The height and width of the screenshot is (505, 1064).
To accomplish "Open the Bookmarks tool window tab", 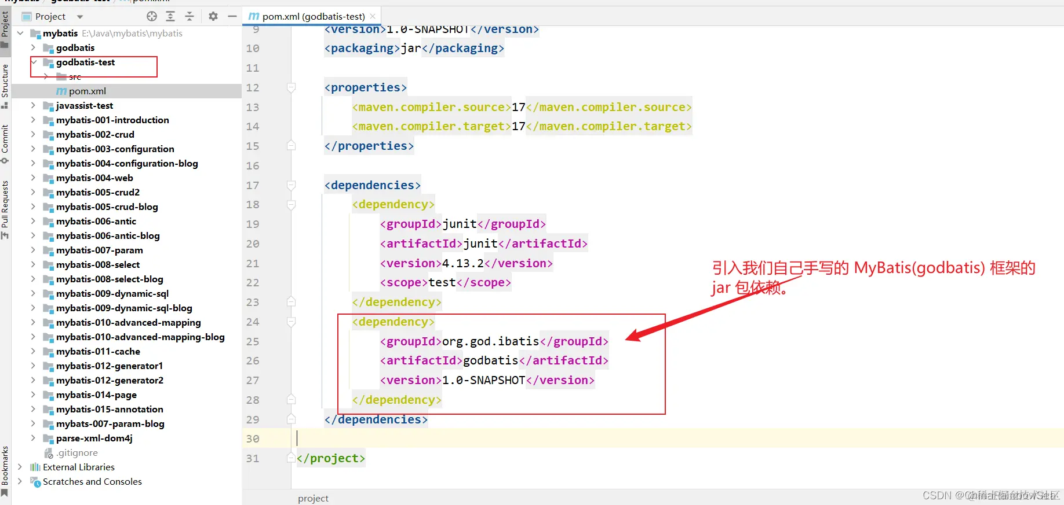I will click(5, 470).
